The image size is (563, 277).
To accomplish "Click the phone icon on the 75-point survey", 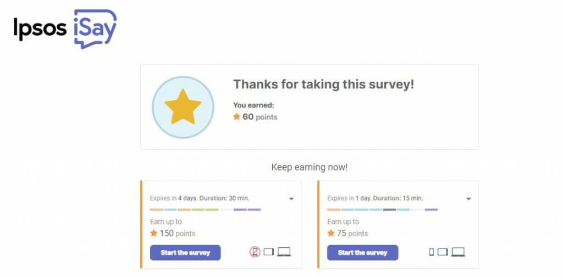I will coord(432,252).
